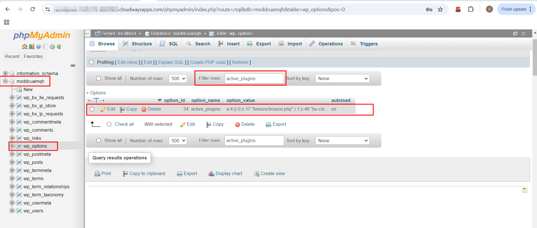Click With selected Export link
Image resolution: width=537 pixels, height=228 pixels.
tap(276, 124)
